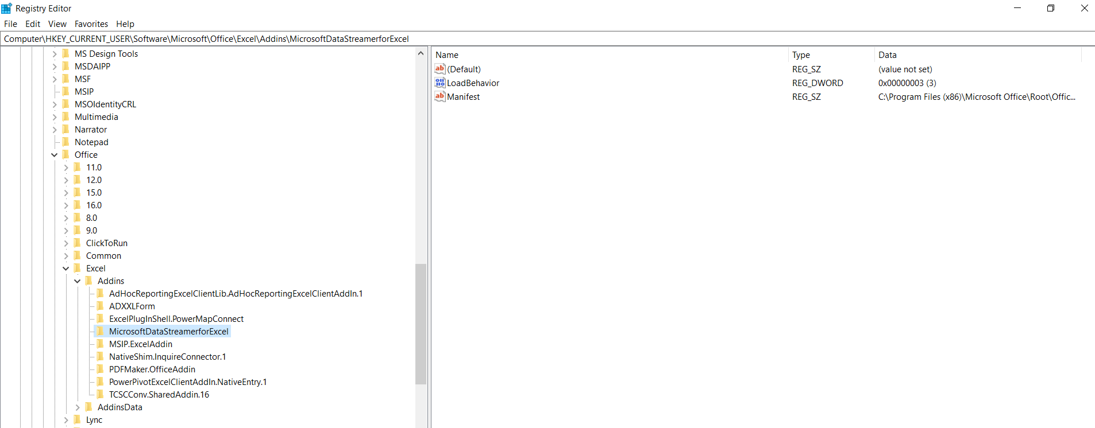The height and width of the screenshot is (428, 1095).
Task: Expand the ClickToRun key
Action: pos(66,243)
